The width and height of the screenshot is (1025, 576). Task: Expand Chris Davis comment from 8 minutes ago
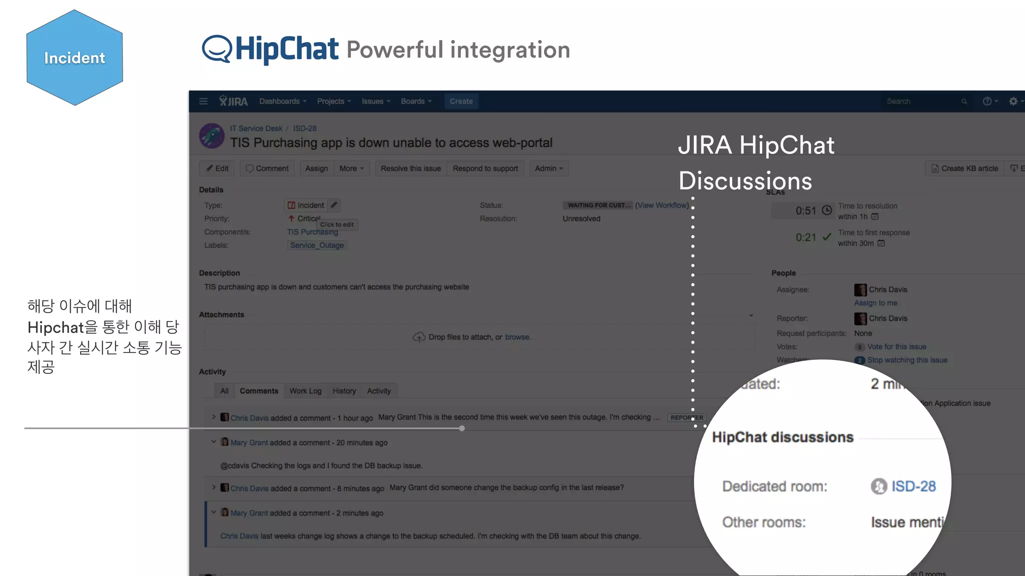tap(214, 487)
